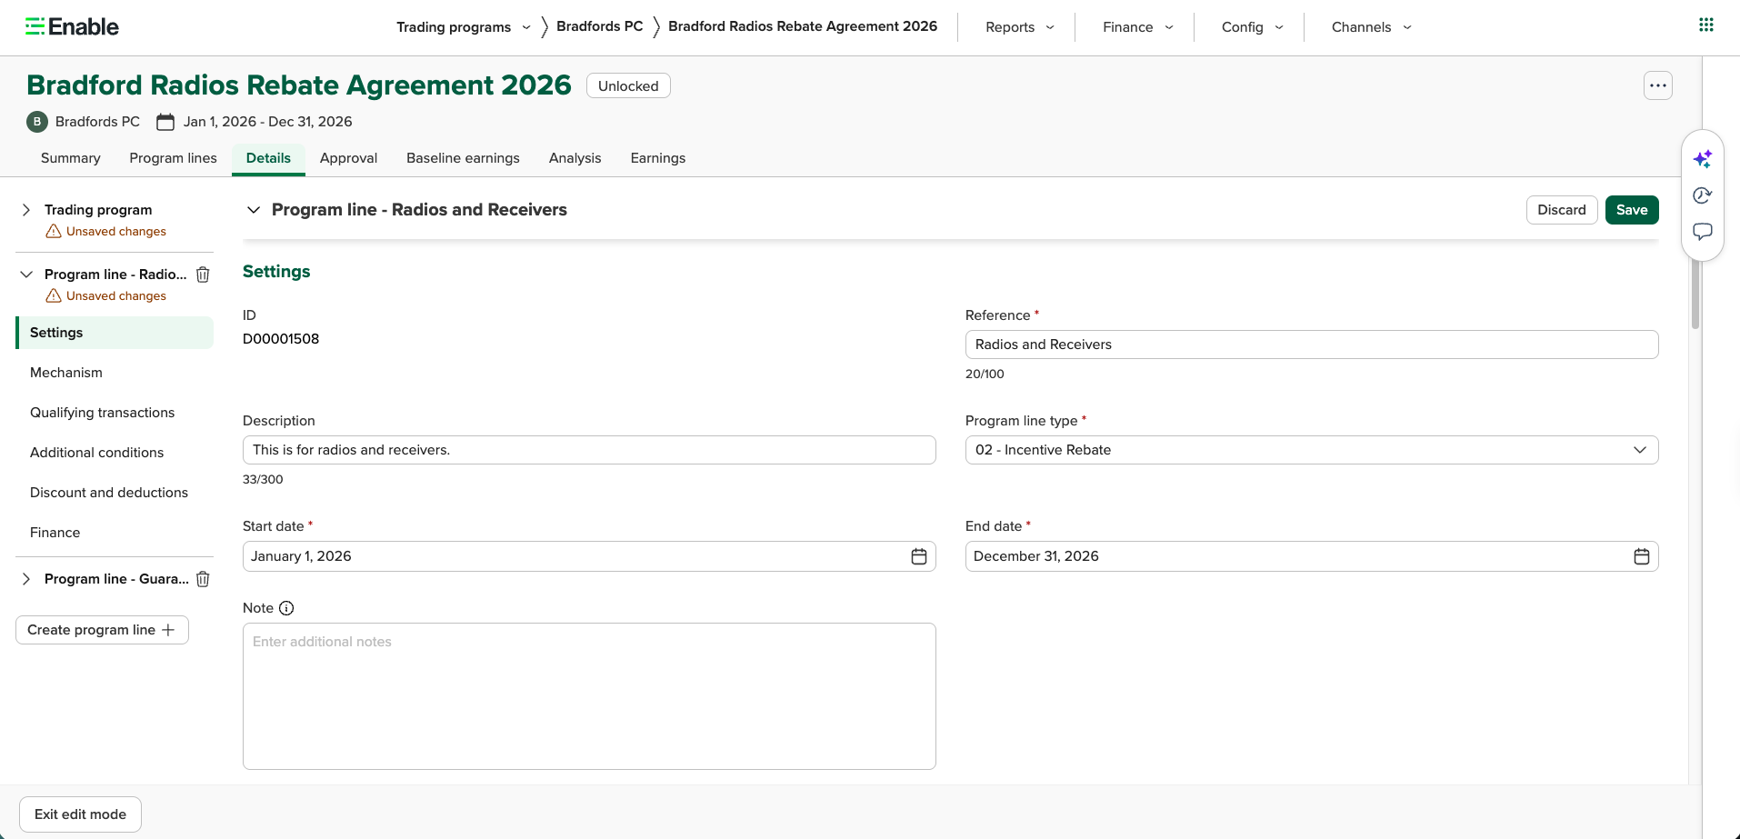This screenshot has height=839, width=1740.
Task: Click Create program line button
Action: pyautogui.click(x=102, y=630)
